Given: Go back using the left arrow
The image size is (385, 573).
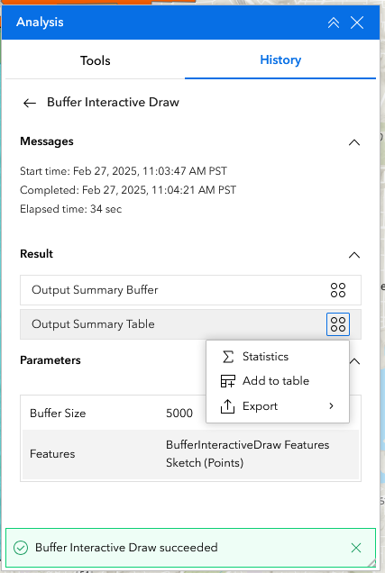Looking at the screenshot, I should click(x=30, y=103).
